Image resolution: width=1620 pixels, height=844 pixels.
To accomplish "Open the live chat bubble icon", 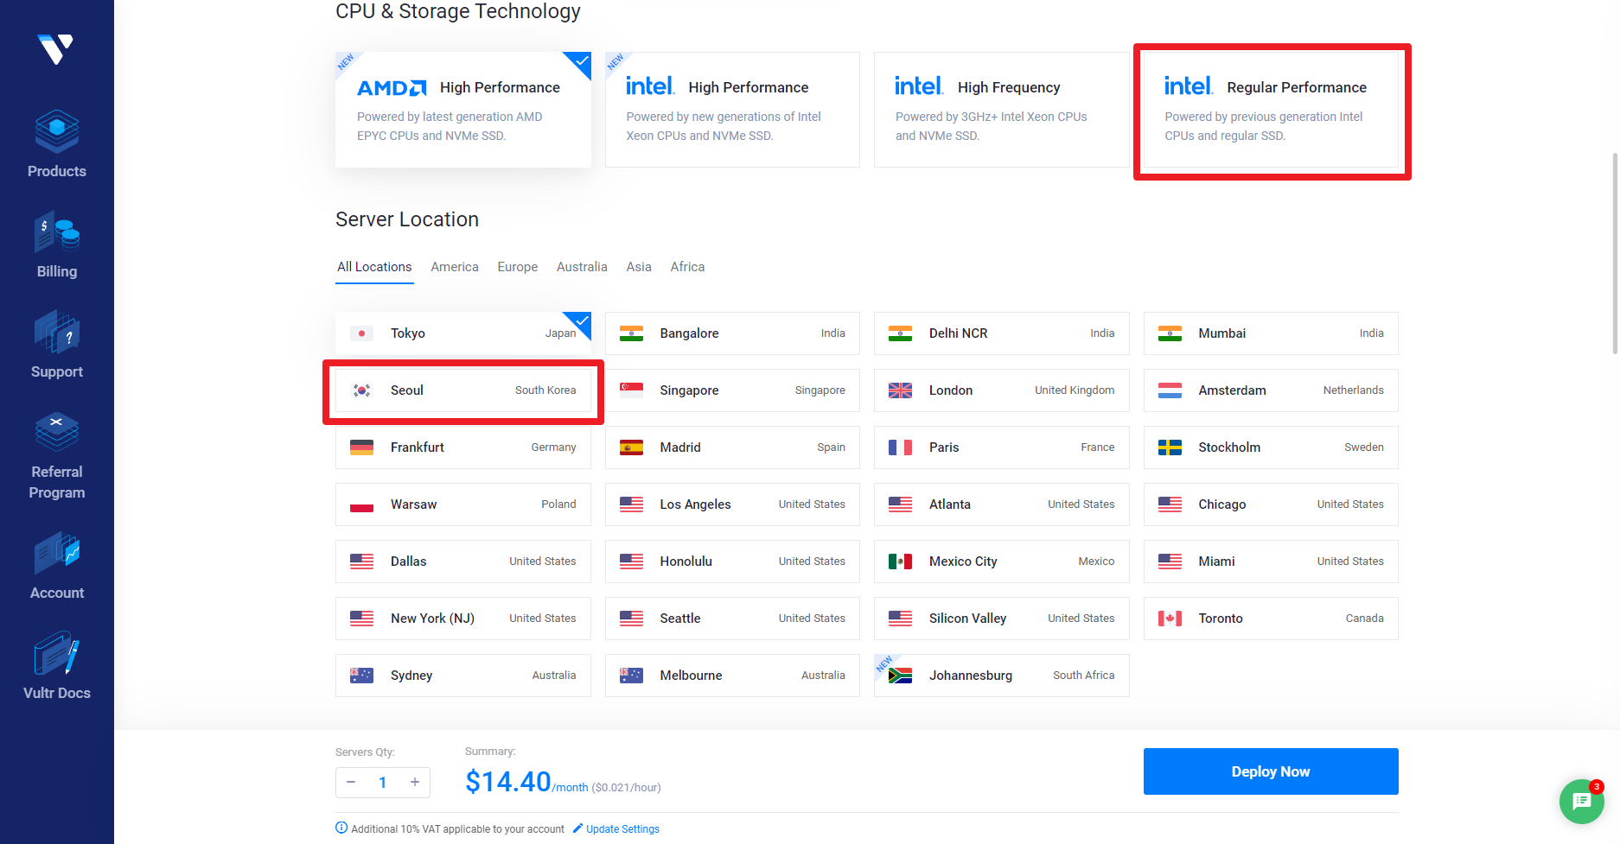I will 1582,801.
